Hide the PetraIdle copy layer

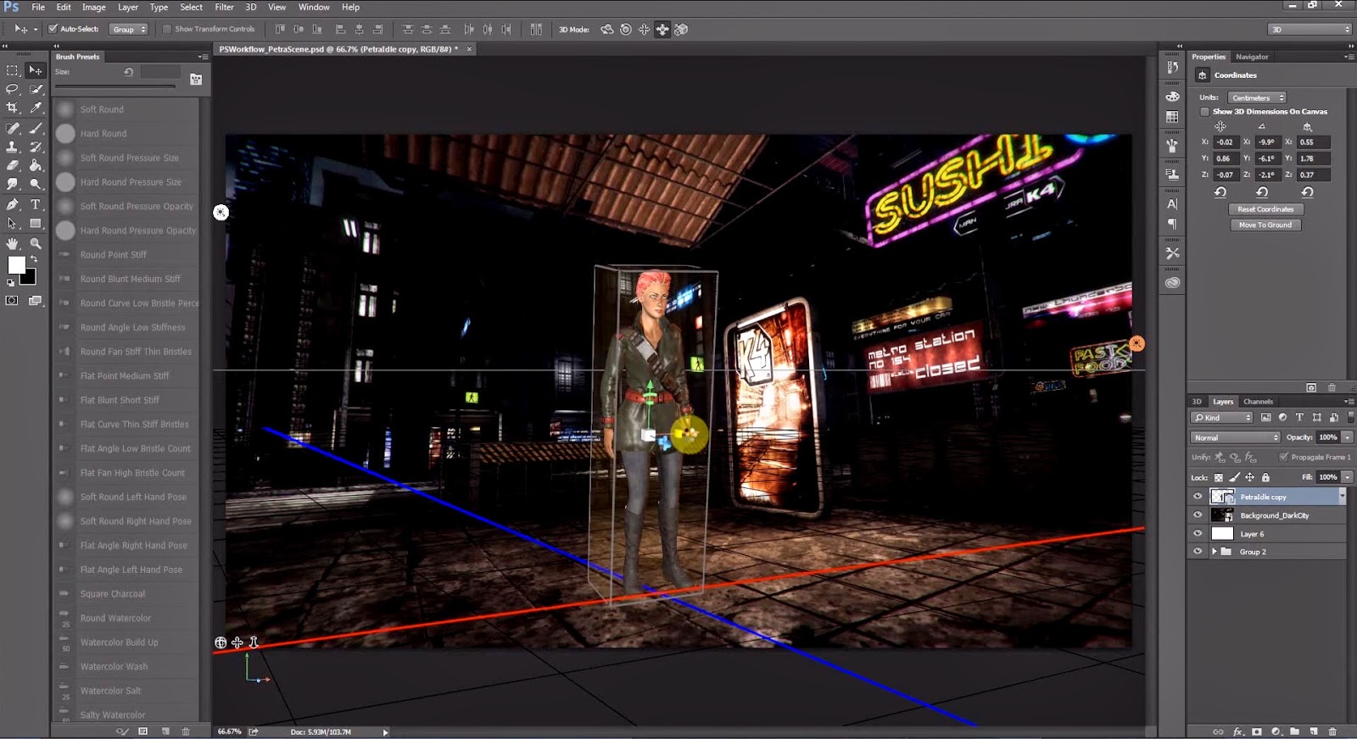coord(1198,497)
